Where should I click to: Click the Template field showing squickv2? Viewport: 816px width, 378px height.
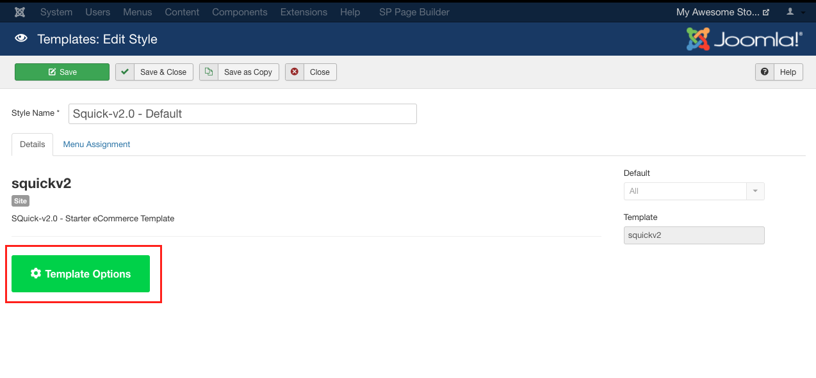[694, 235]
